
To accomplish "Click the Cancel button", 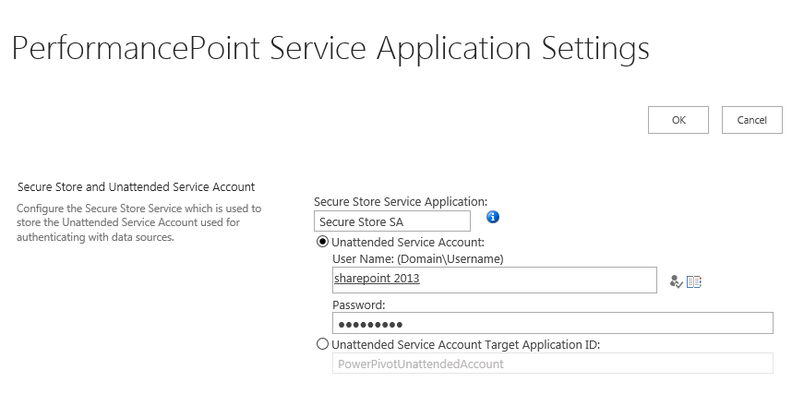I will (x=752, y=120).
